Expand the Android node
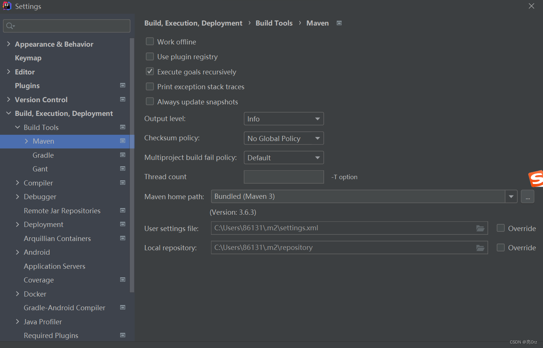The height and width of the screenshot is (348, 543). coord(17,252)
